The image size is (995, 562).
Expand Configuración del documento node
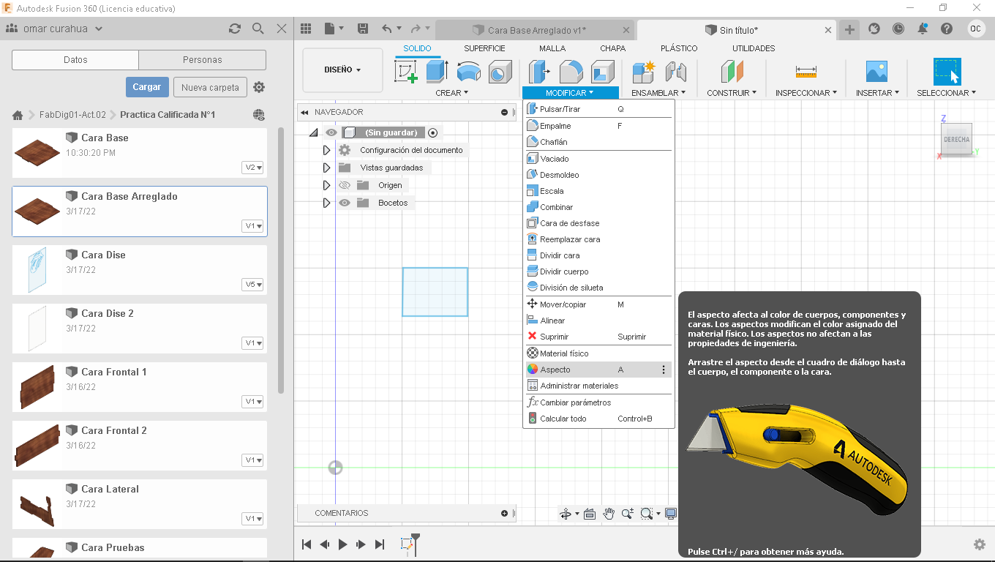pos(327,150)
